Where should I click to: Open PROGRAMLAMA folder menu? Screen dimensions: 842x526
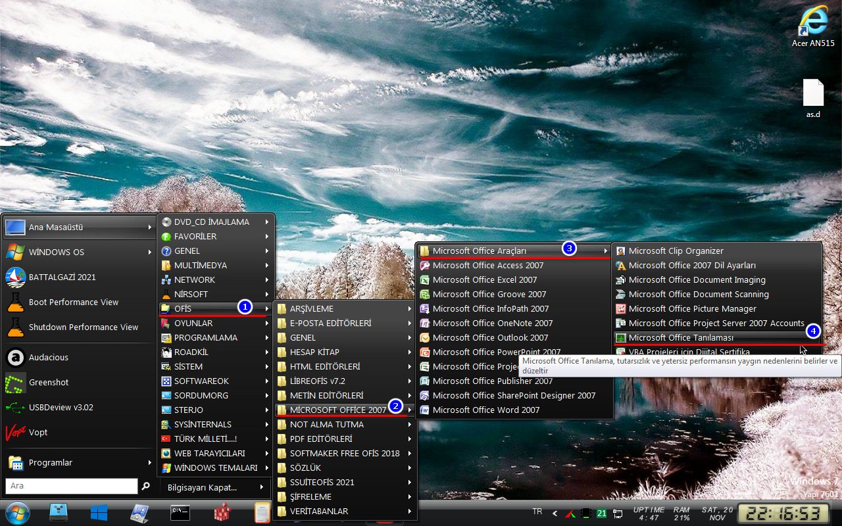tap(216, 337)
